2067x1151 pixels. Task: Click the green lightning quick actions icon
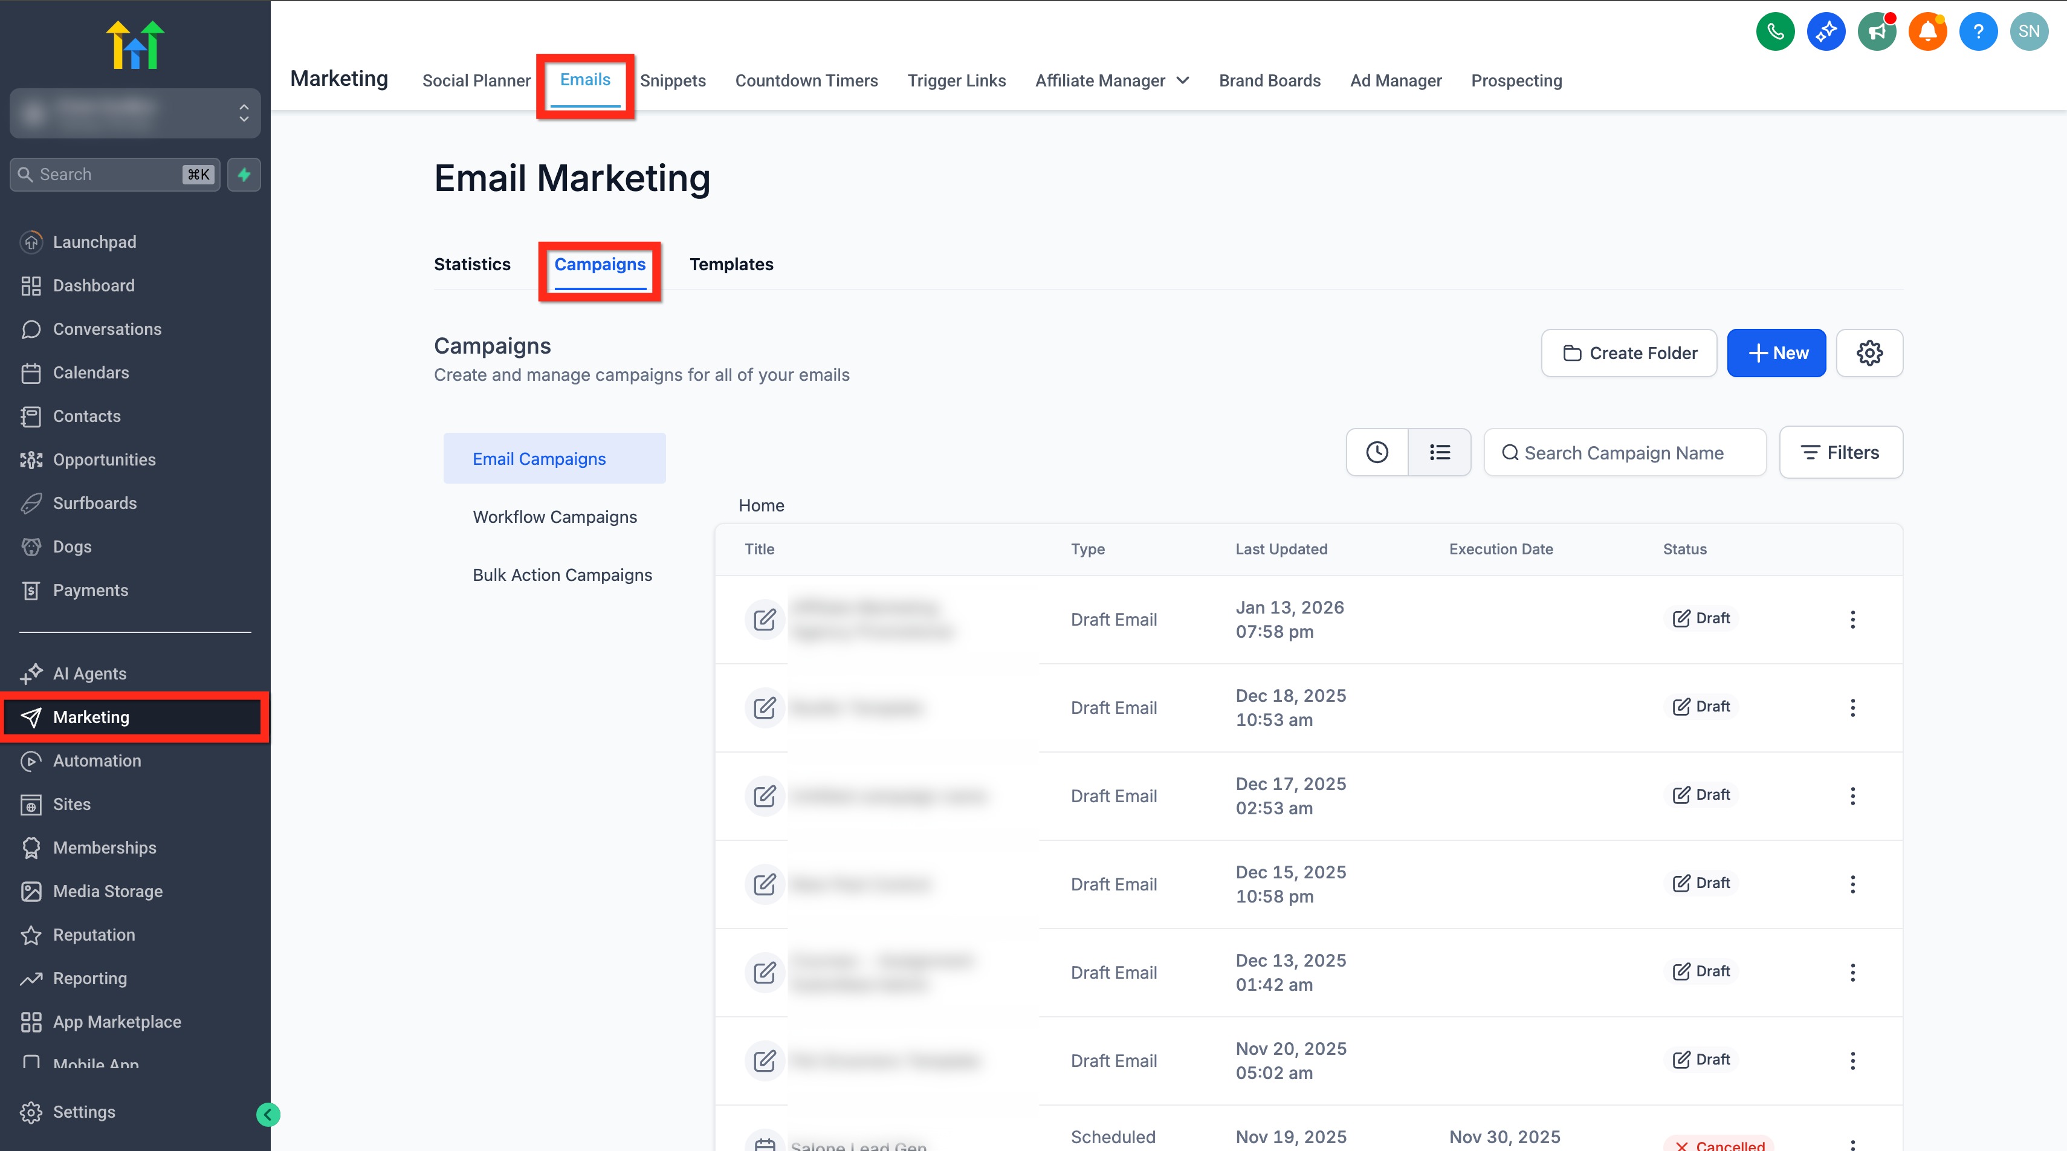click(244, 174)
